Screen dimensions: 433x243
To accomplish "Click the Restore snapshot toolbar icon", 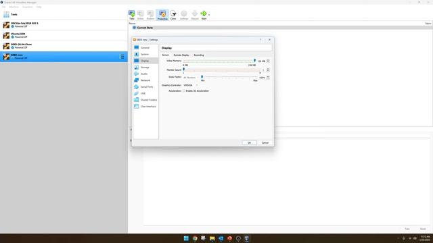I will click(x=150, y=15).
